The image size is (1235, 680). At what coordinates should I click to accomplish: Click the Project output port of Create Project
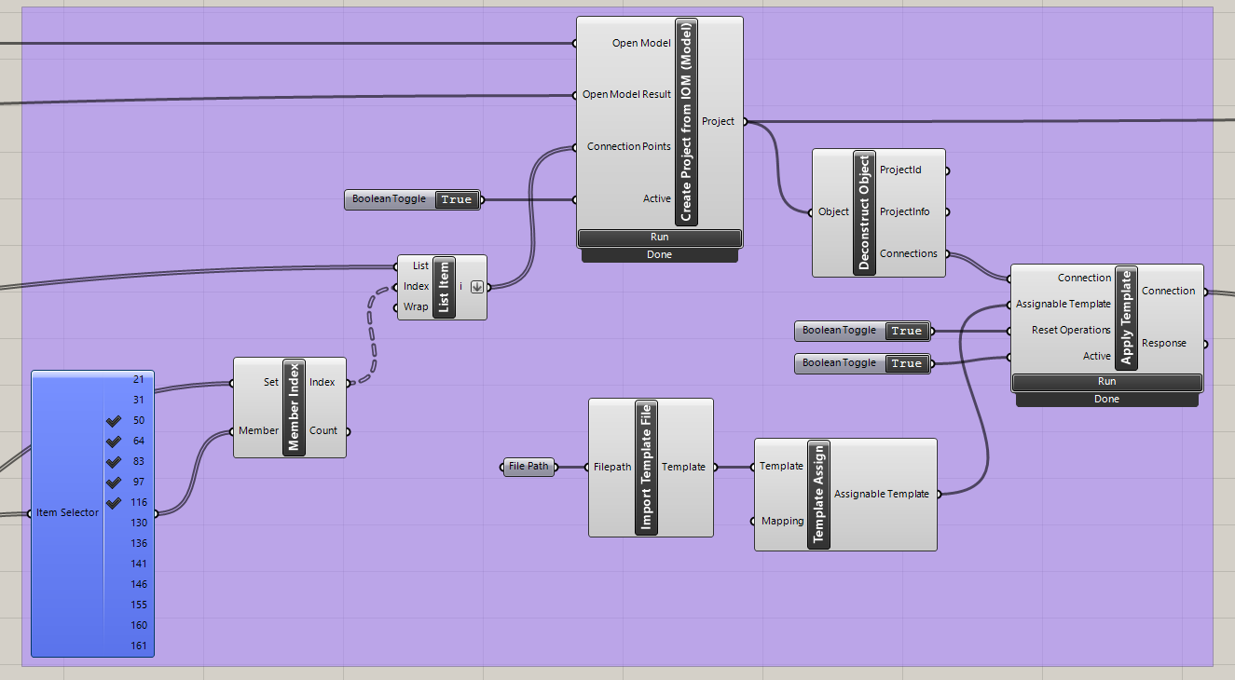click(743, 120)
